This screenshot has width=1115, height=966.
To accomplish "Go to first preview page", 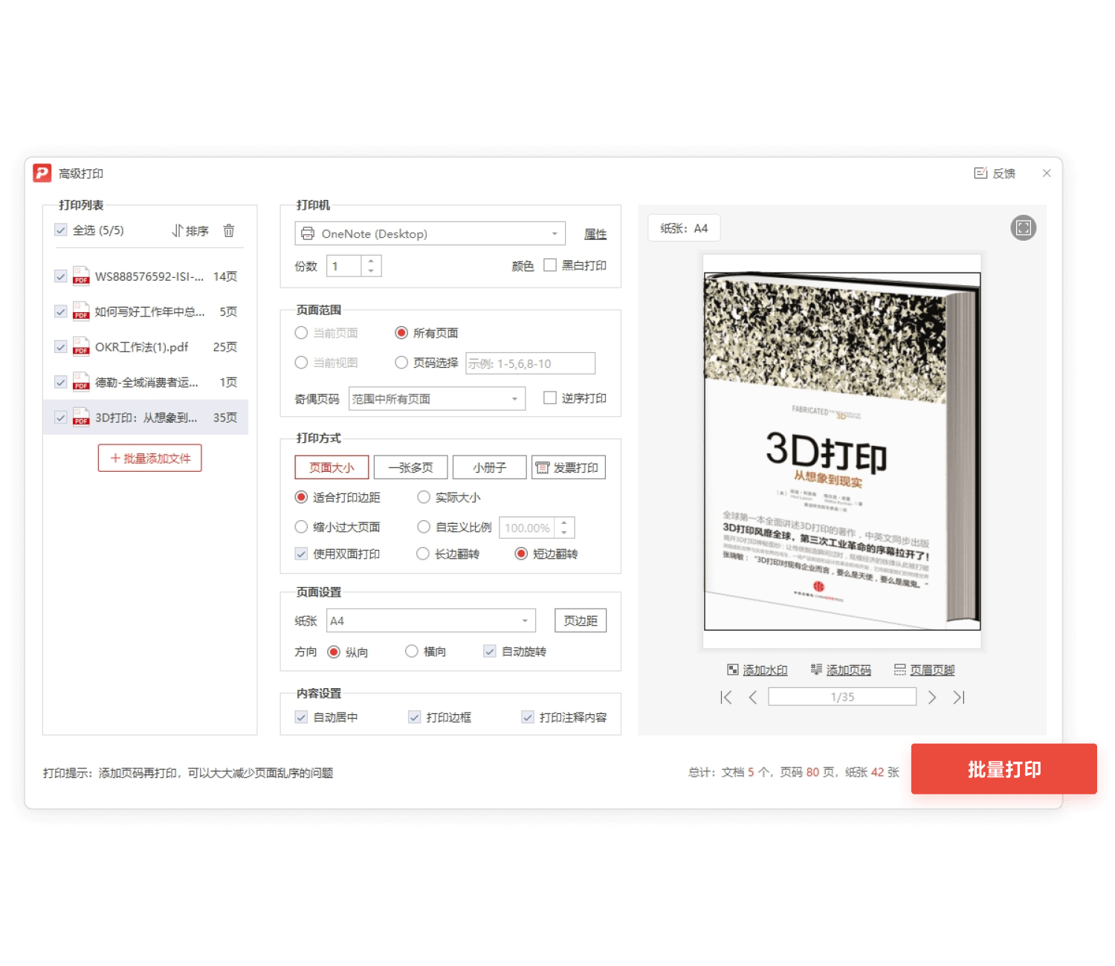I will (726, 697).
